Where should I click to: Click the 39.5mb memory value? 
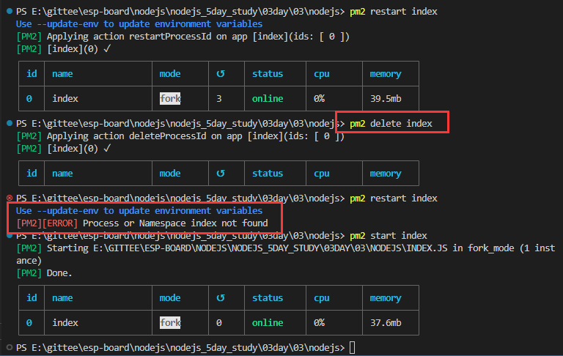tap(386, 98)
